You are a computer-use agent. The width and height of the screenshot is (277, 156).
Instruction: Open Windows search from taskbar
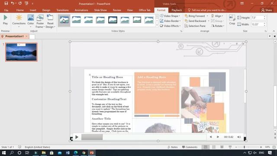tap(12, 153)
